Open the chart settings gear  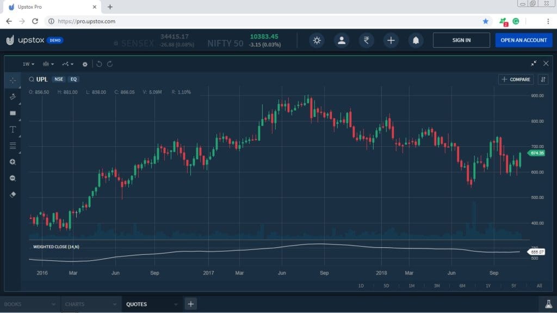tap(84, 64)
